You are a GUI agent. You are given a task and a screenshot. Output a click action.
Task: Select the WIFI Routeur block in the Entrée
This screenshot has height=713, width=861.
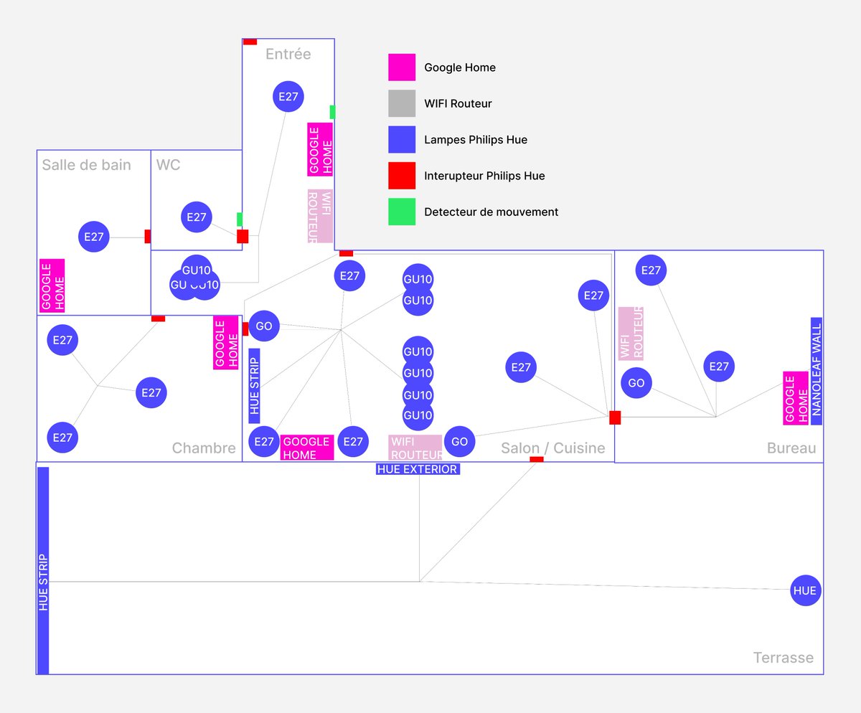pos(320,216)
